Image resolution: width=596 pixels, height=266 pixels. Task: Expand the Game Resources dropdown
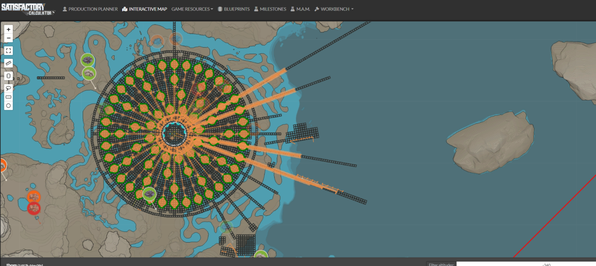pyautogui.click(x=192, y=9)
